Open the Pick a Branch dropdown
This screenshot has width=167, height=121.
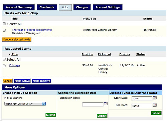coord(25,104)
